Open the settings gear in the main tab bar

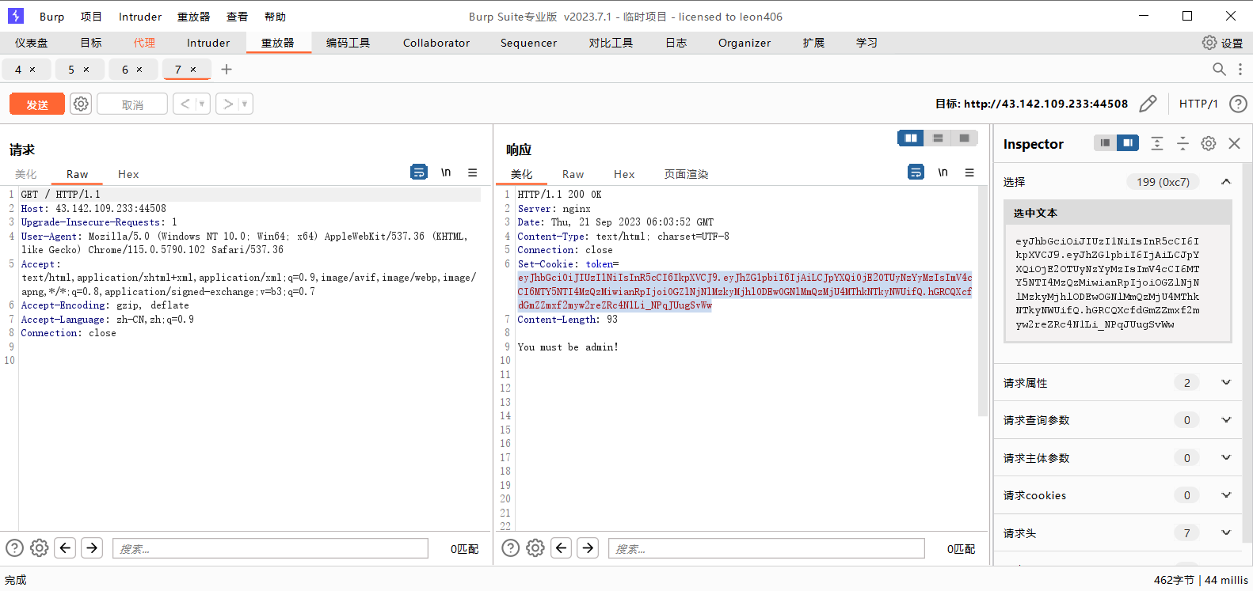[1209, 43]
